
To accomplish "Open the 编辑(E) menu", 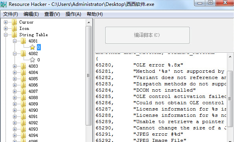I will pyautogui.click(x=31, y=14).
